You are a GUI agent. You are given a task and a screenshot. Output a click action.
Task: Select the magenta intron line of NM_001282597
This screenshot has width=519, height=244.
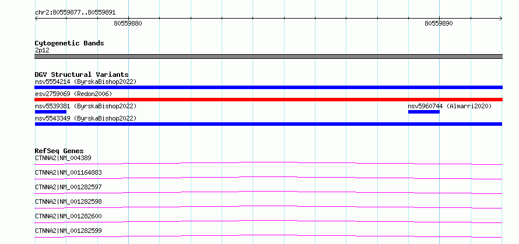click(268, 192)
